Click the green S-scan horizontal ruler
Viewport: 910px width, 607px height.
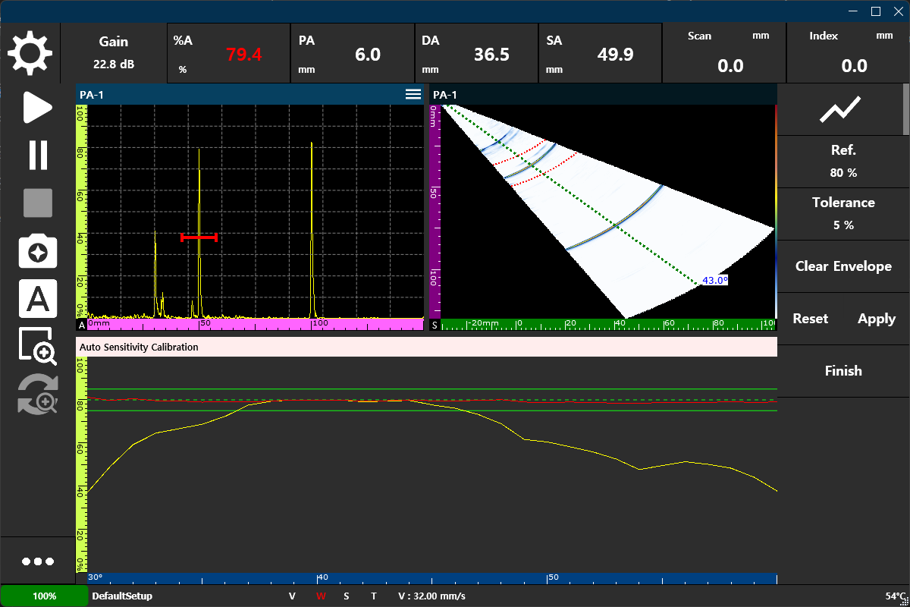coord(608,324)
